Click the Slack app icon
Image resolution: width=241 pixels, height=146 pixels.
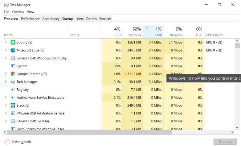[13, 105]
